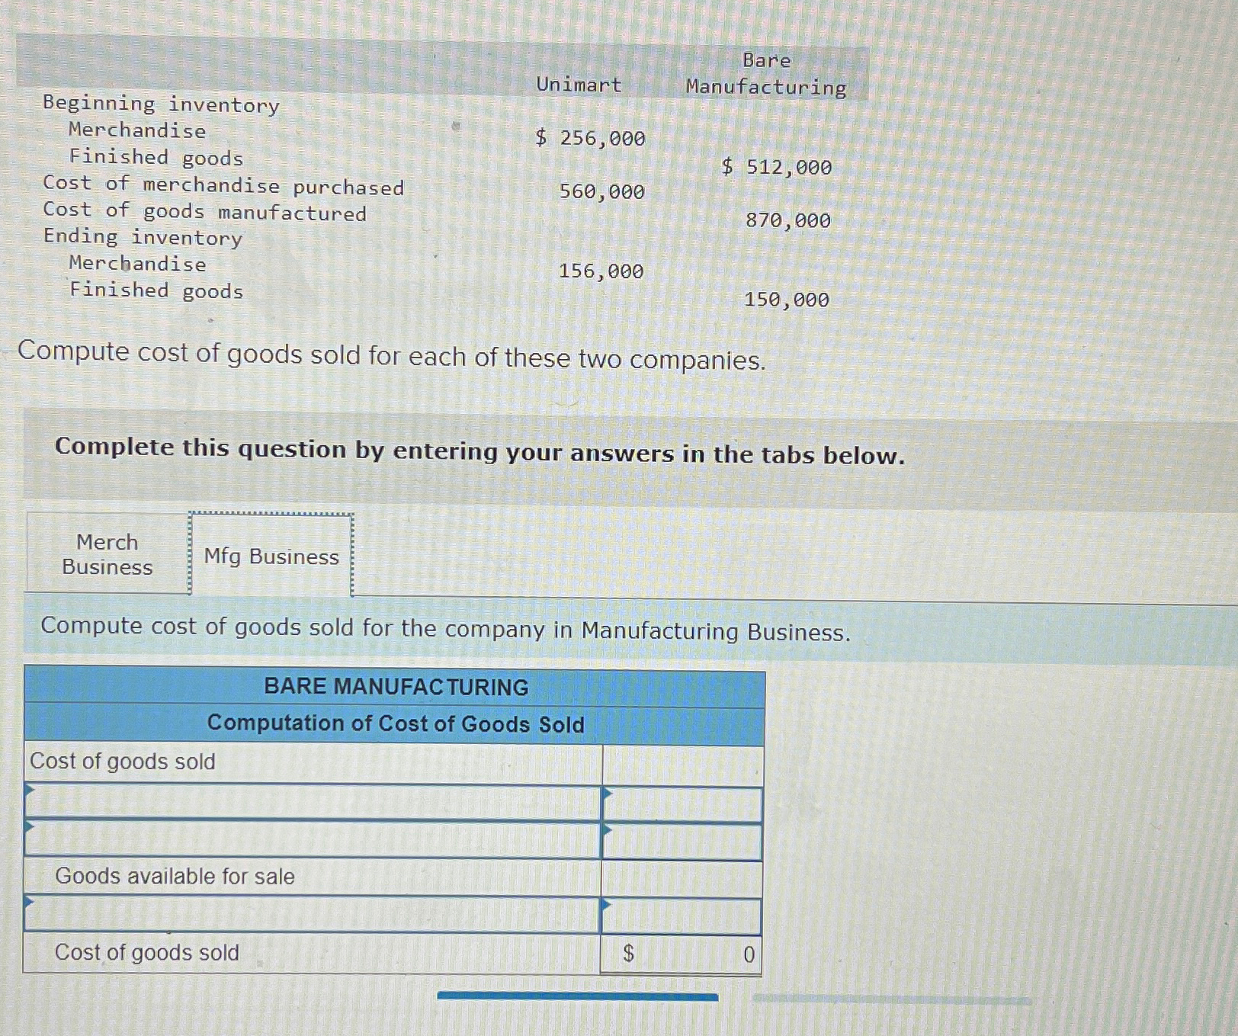This screenshot has height=1036, width=1238.
Task: Open the blank label dropdown directly below the 'Cost of goods sold' heading row
Action: click(313, 803)
